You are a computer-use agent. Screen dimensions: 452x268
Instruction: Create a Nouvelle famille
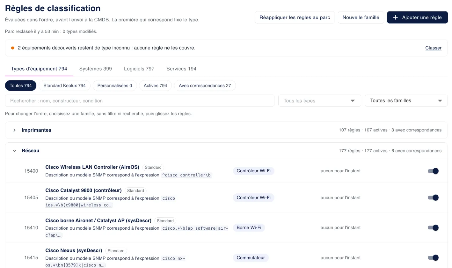click(x=361, y=18)
